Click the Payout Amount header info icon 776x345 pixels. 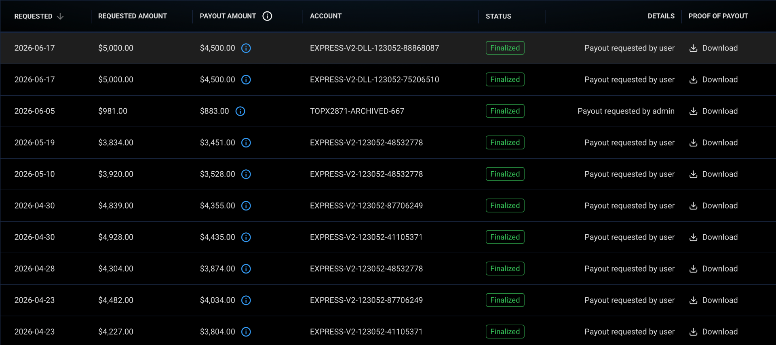pos(267,16)
